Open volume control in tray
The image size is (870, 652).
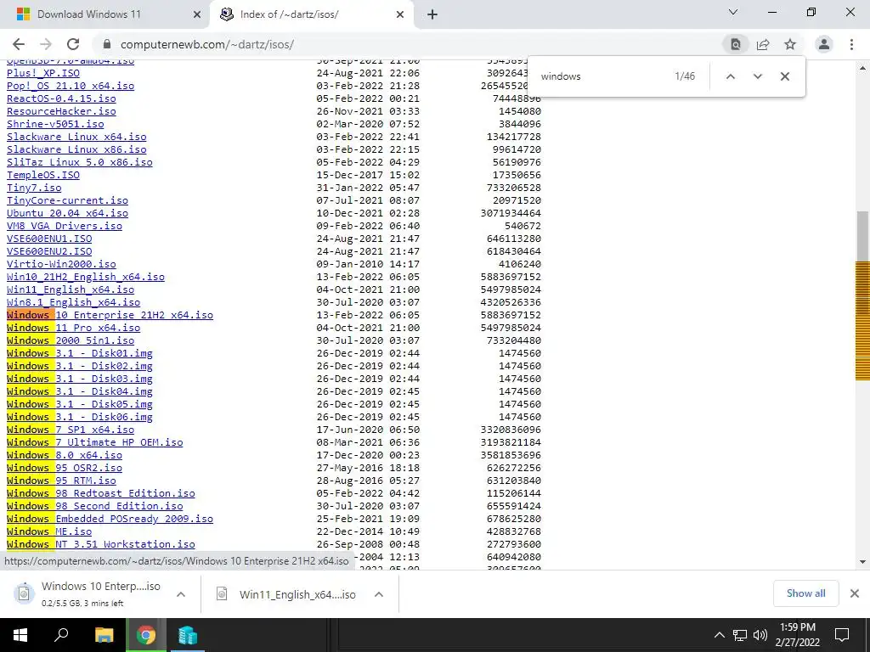click(760, 635)
